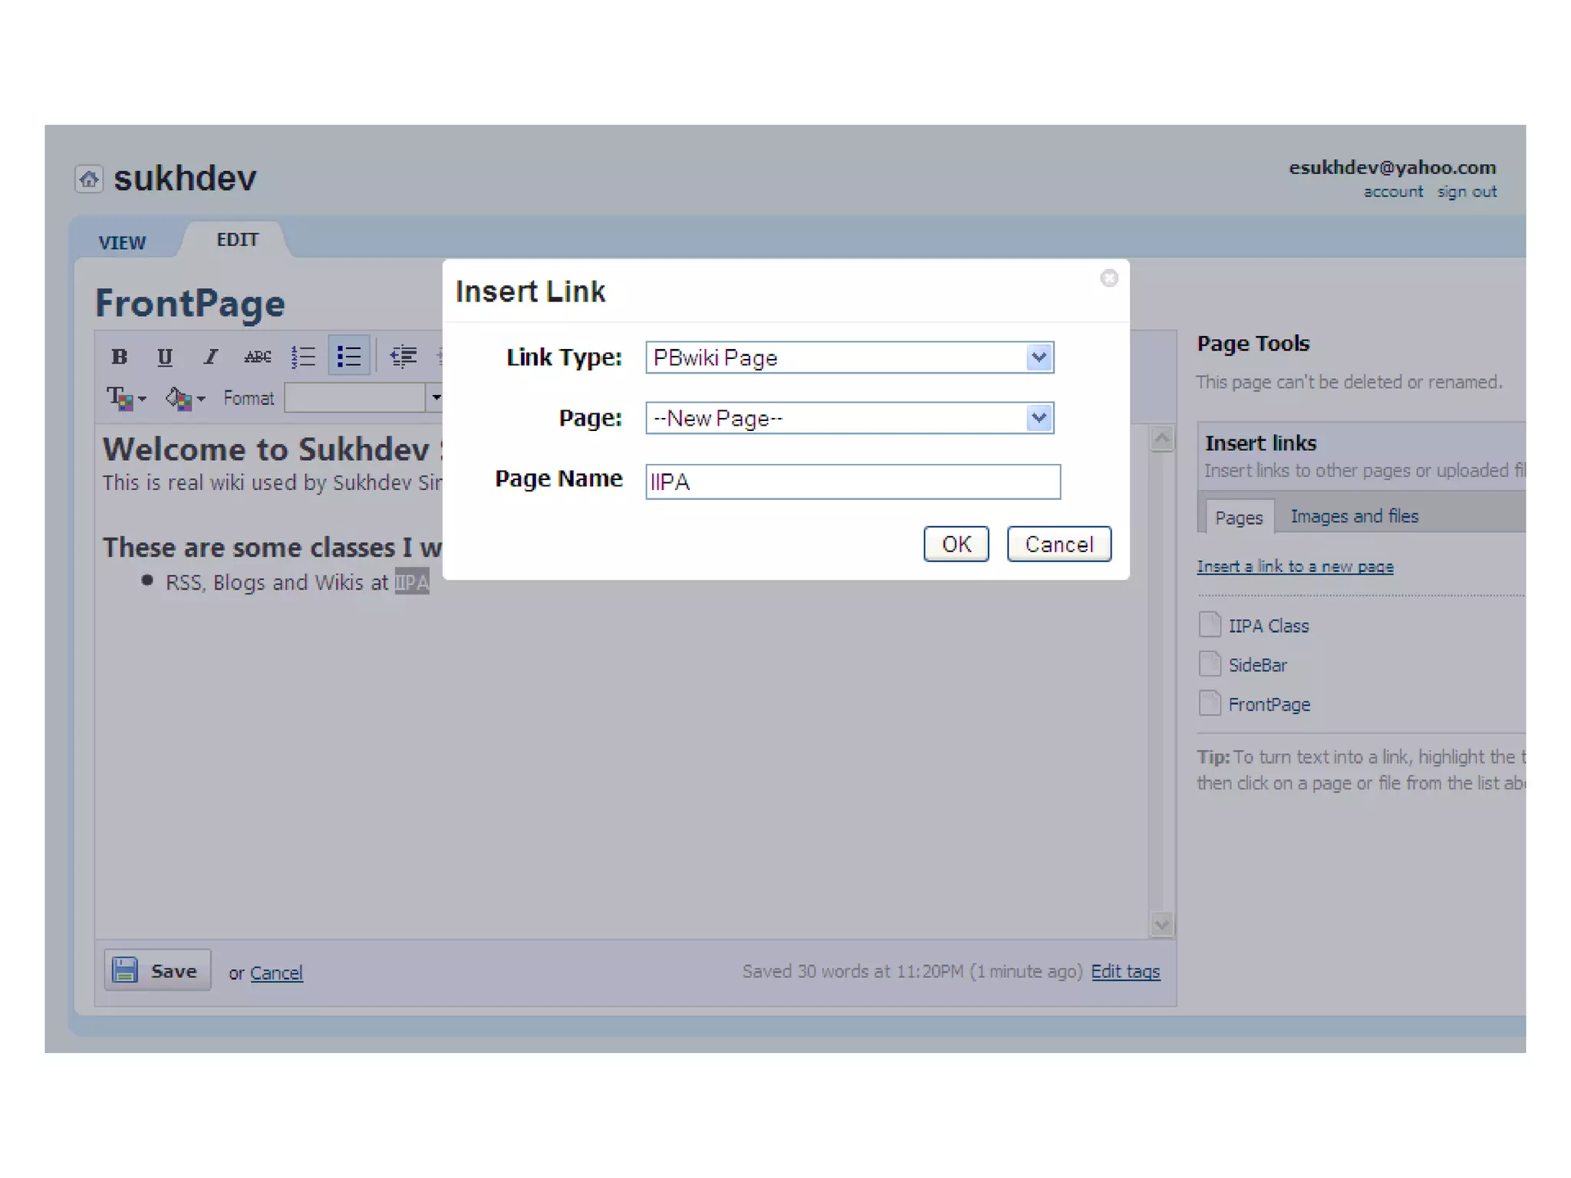
Task: Apply strikethrough ABC formatting
Action: tap(257, 357)
